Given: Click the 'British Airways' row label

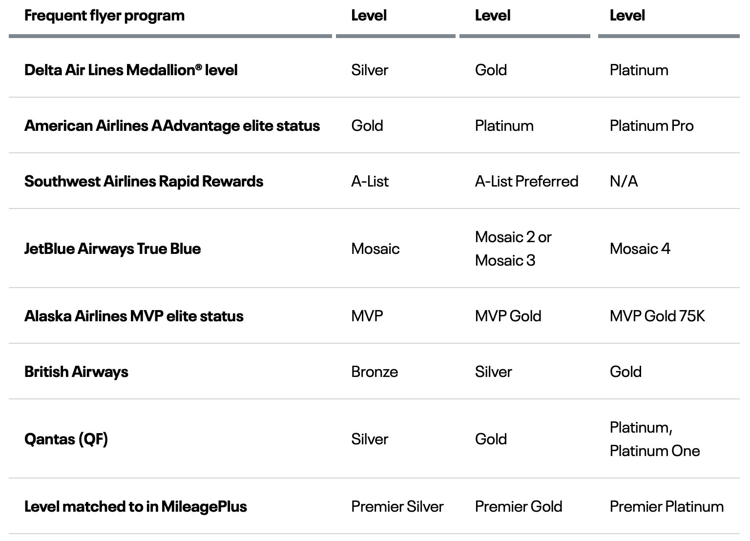Looking at the screenshot, I should pyautogui.click(x=76, y=372).
